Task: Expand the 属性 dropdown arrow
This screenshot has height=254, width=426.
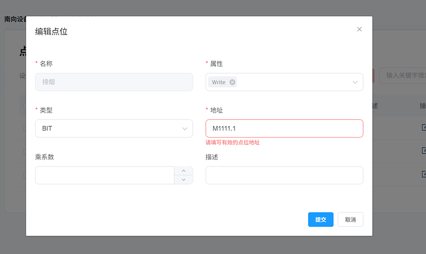Action: coord(355,82)
